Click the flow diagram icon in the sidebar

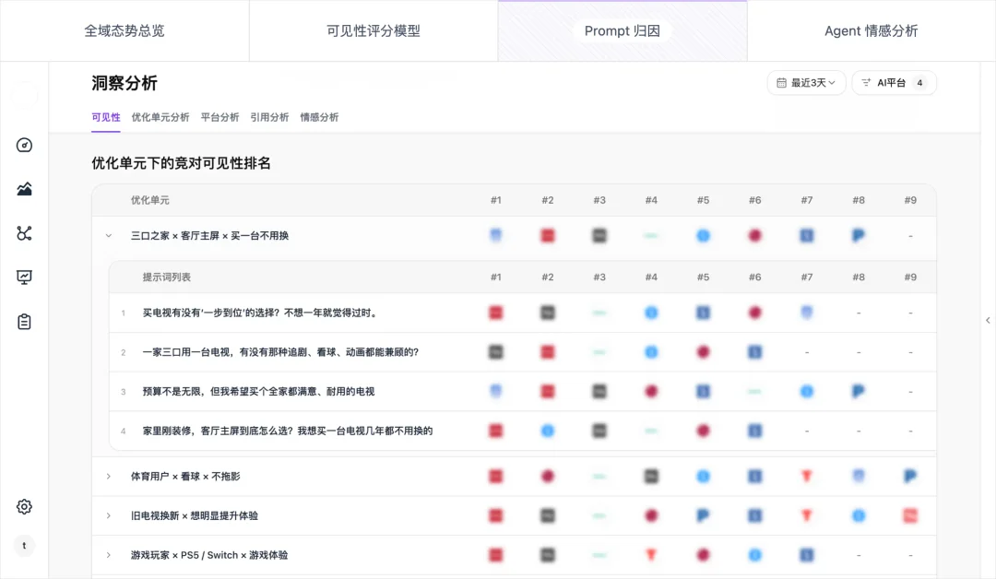(24, 232)
